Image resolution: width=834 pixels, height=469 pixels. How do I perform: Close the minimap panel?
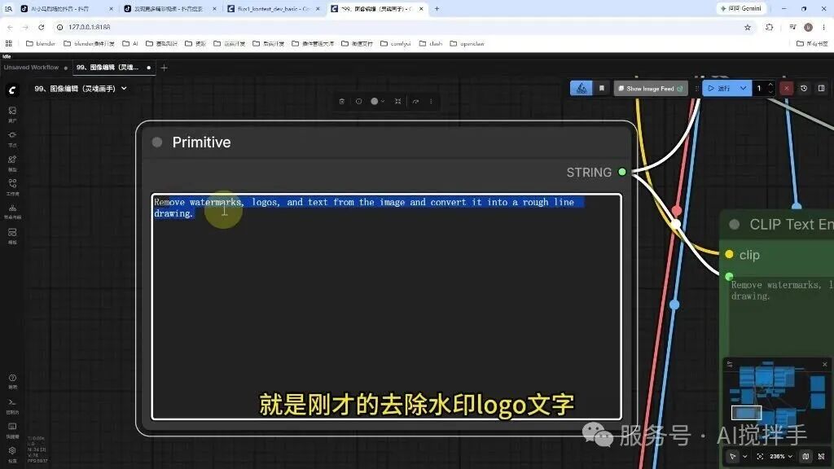click(824, 364)
